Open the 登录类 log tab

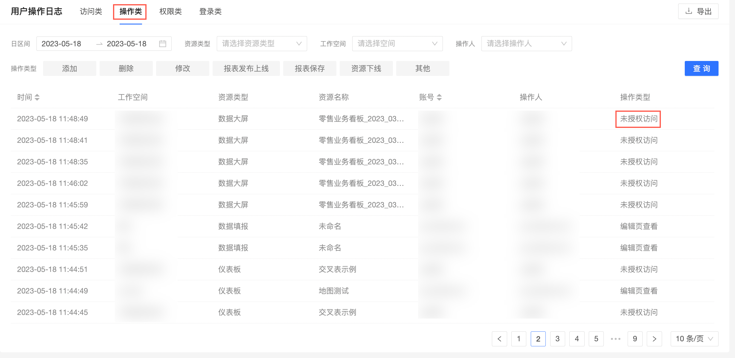point(210,11)
